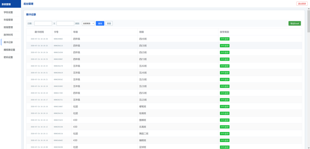Click 中午放学 tag in 硬笔班 row
310x149 pixels.
pos(225,107)
